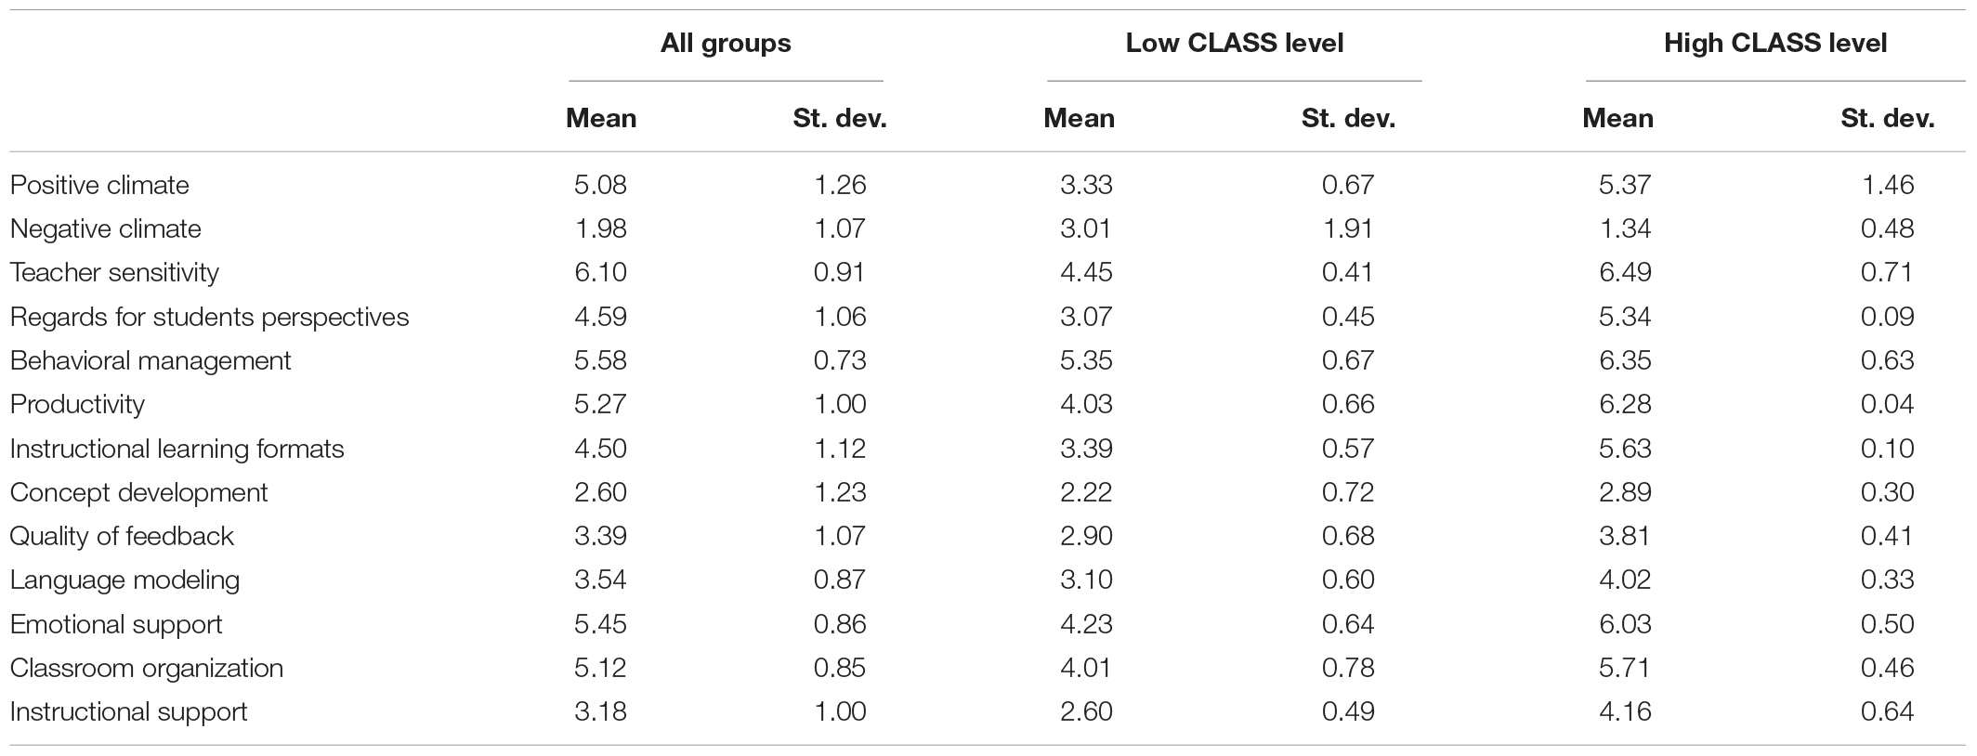Select the 'Low CLASS level' header
Viewport: 1977px width, 756px height.
coord(1235,44)
